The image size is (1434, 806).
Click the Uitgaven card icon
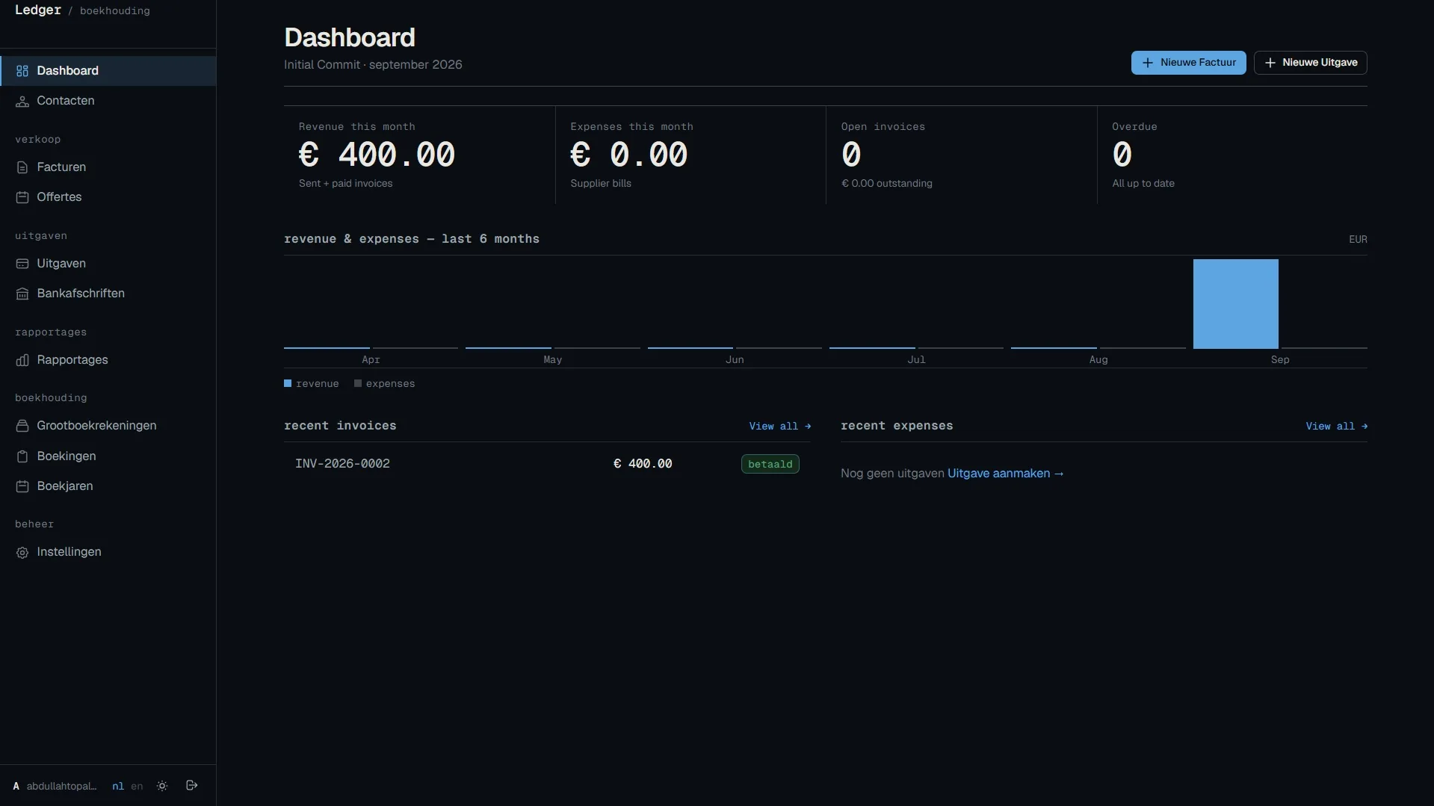pyautogui.click(x=22, y=264)
